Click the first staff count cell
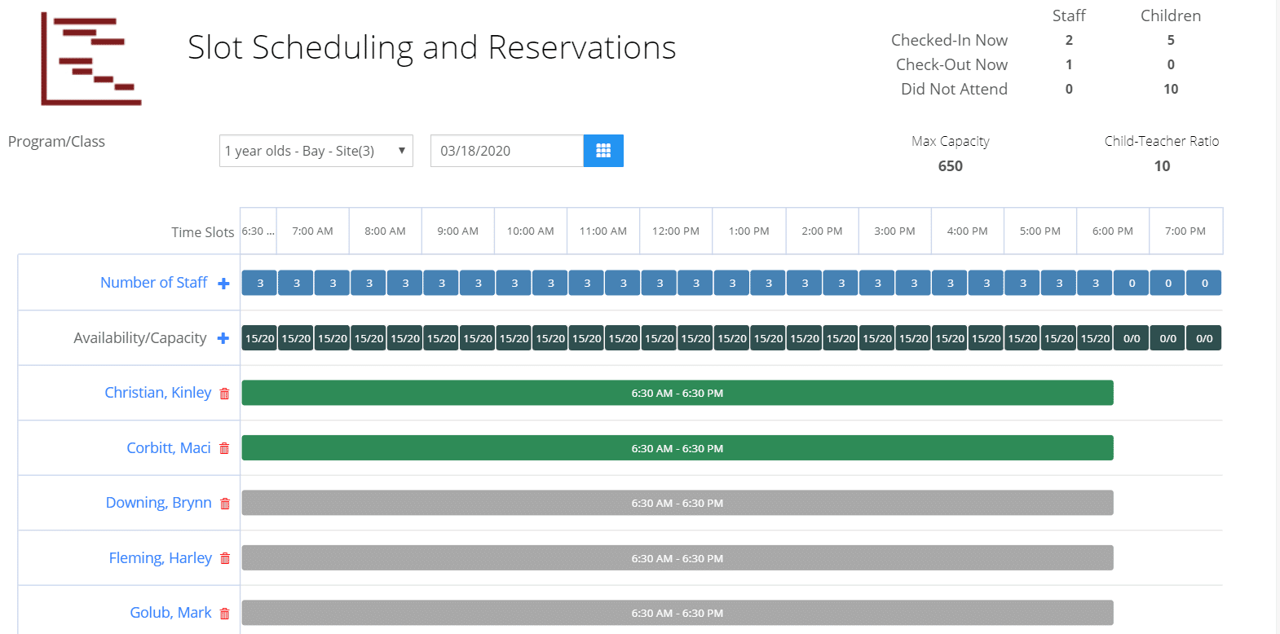The height and width of the screenshot is (634, 1280). click(x=260, y=283)
